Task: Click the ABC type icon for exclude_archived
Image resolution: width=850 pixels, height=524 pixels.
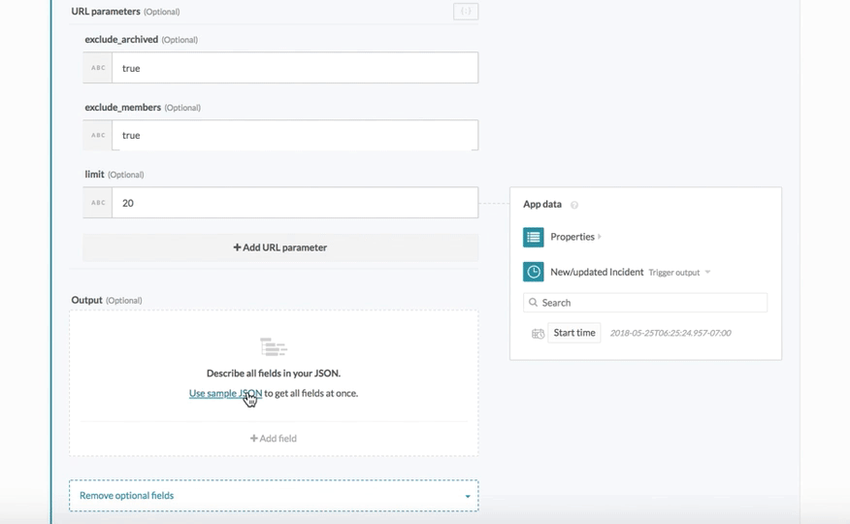Action: pos(98,68)
